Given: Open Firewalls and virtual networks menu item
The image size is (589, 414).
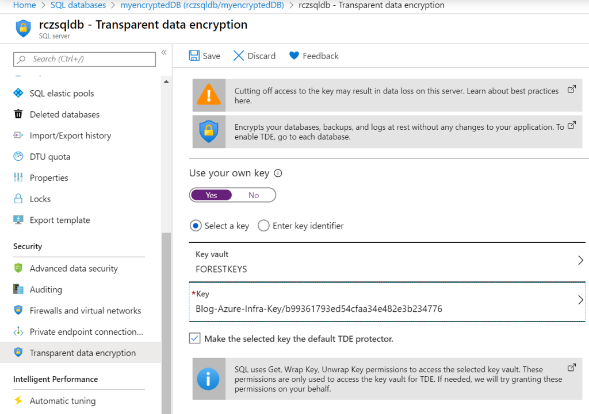Looking at the screenshot, I should (85, 311).
